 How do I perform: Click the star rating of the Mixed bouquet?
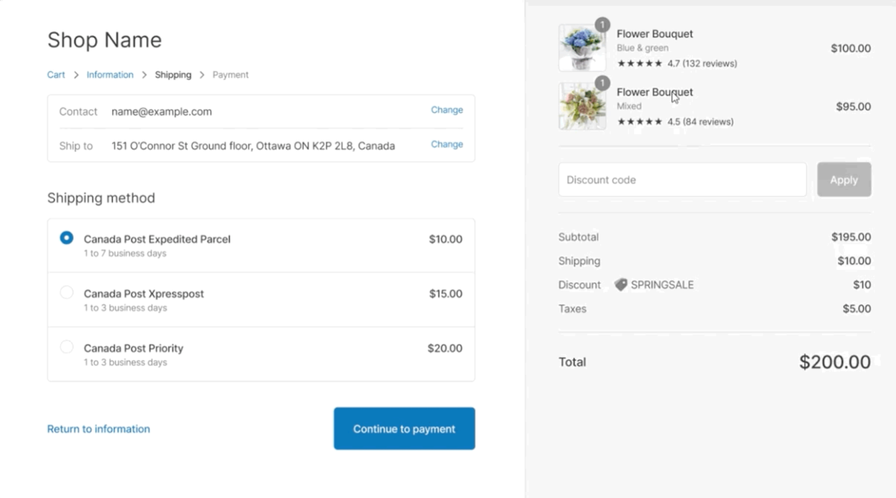click(640, 121)
